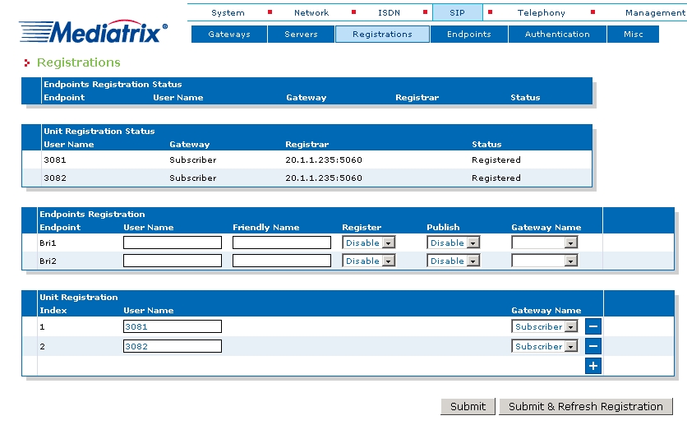Open Gateway Name dropdown for Bri2

tap(545, 261)
